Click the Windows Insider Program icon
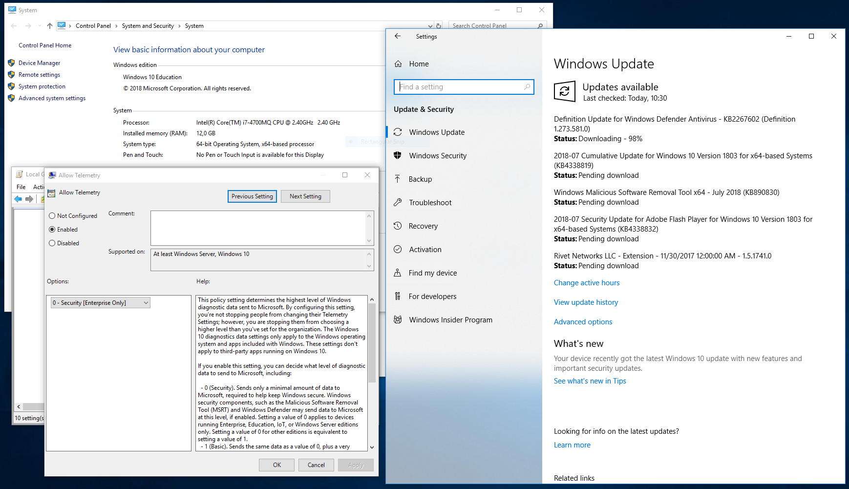This screenshot has width=849, height=489. (x=398, y=319)
